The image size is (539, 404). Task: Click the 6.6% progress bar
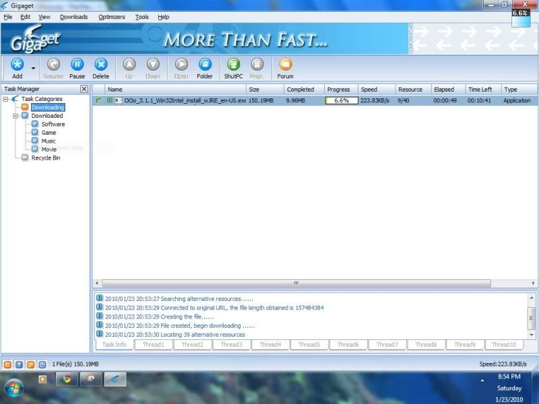pos(340,100)
